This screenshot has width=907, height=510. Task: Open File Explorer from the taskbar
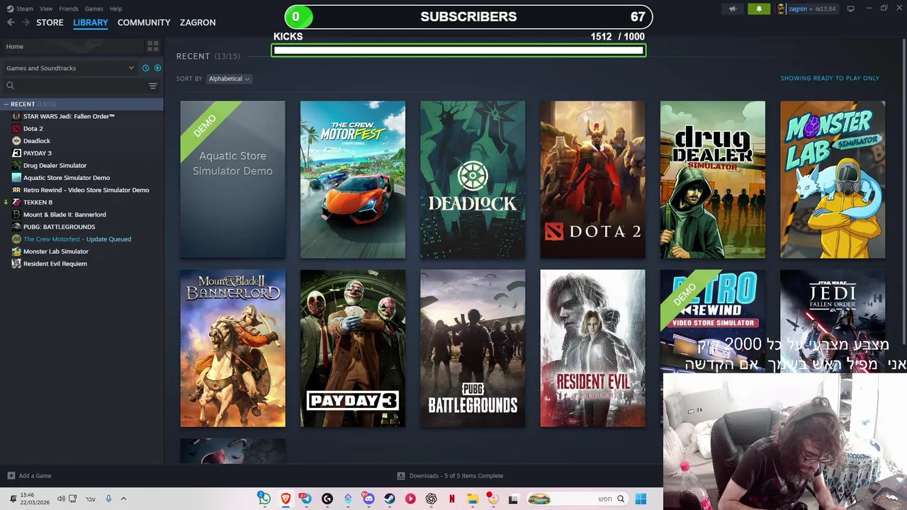tap(473, 499)
